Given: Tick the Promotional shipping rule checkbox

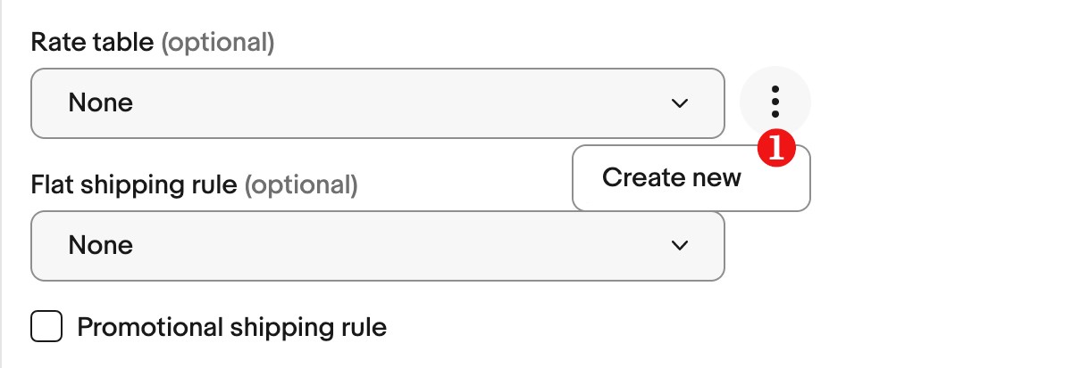Looking at the screenshot, I should pyautogui.click(x=46, y=327).
